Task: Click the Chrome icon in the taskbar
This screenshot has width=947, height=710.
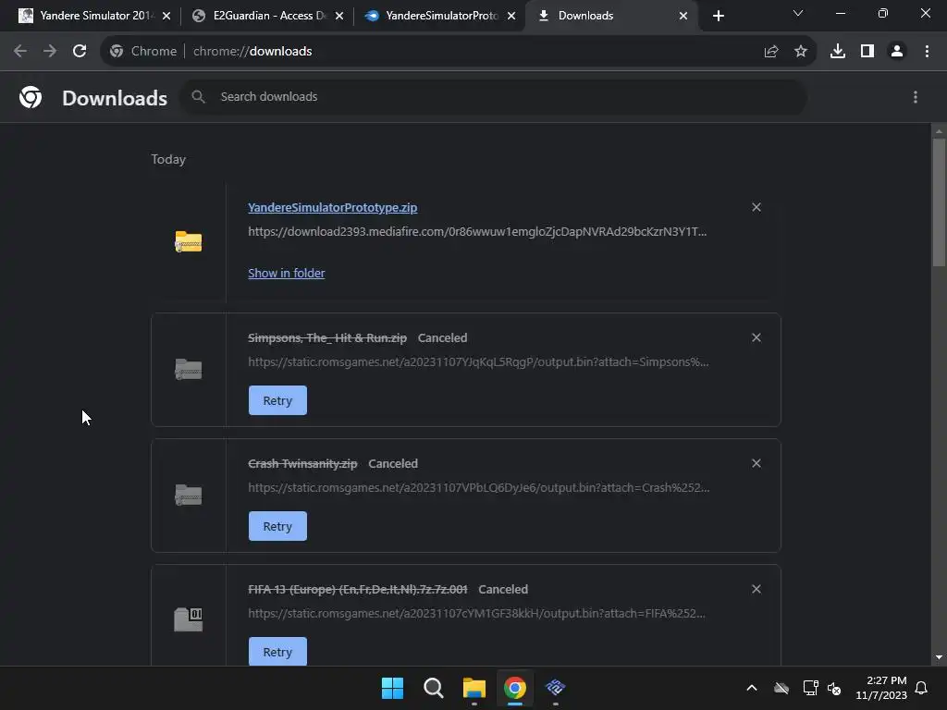Action: coord(515,688)
